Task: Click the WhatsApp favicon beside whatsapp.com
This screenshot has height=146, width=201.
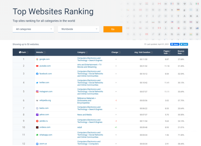Action: [x=37, y=135]
